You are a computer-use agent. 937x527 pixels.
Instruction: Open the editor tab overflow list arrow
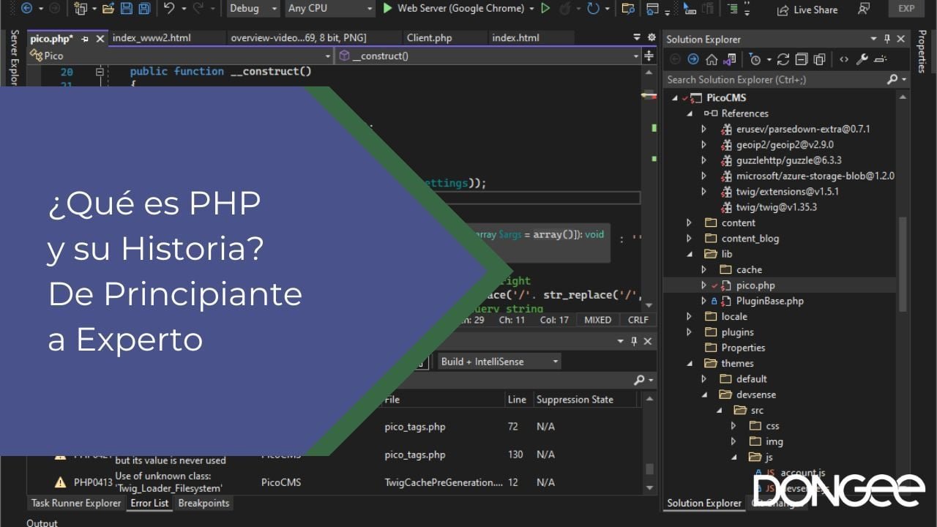(636, 37)
